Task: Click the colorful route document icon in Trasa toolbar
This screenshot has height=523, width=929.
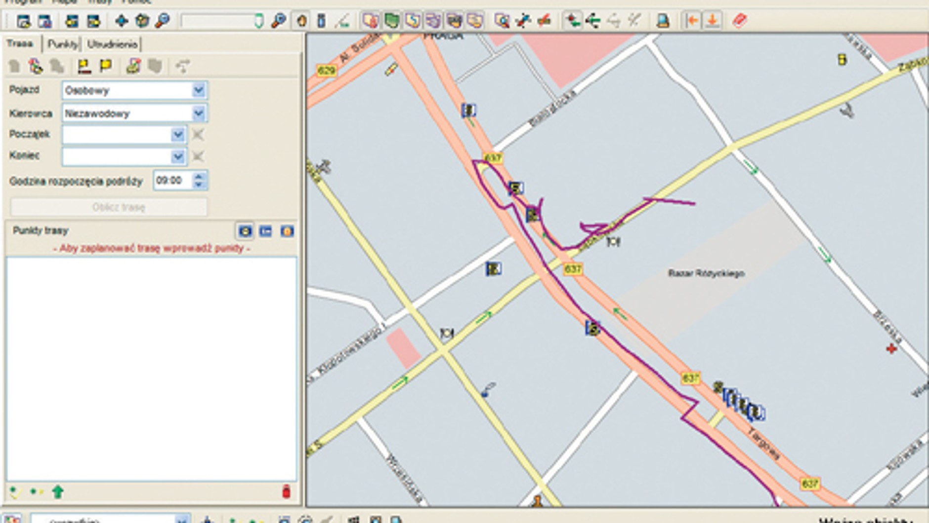Action: click(36, 66)
